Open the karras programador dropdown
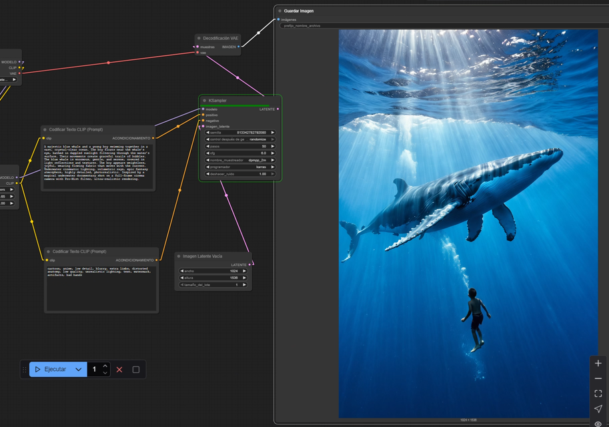The image size is (609, 427). [240, 167]
